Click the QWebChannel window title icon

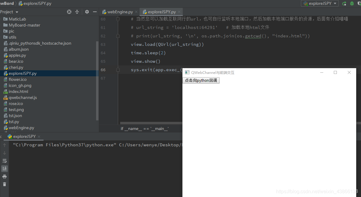(187, 72)
